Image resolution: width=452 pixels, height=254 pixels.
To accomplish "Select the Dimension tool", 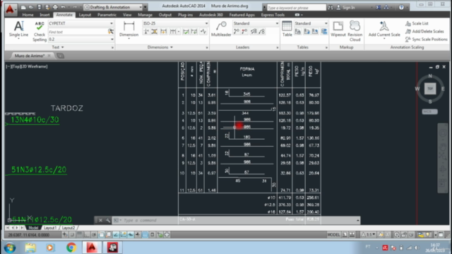I will coord(129,29).
